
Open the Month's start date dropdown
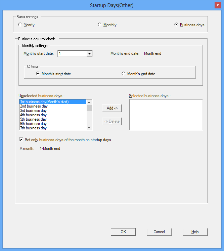(x=89, y=53)
